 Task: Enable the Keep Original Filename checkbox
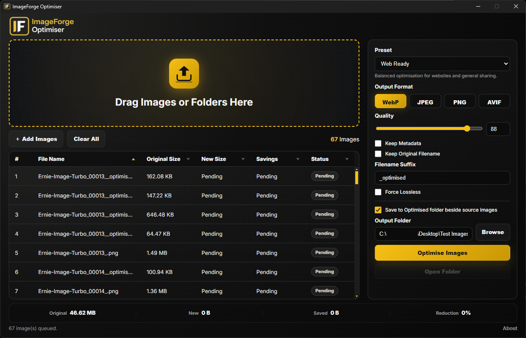pyautogui.click(x=378, y=154)
